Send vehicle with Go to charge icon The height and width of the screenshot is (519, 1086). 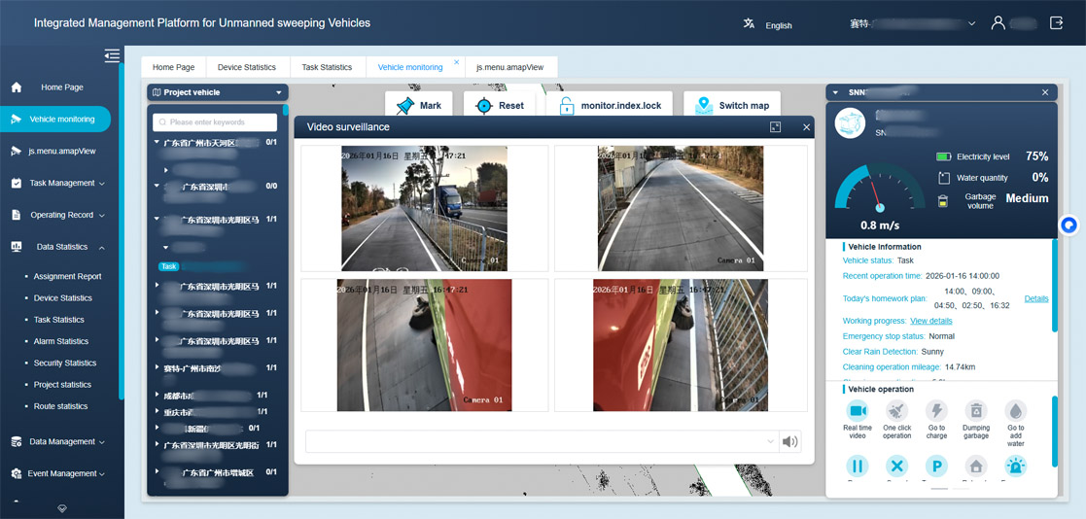coord(936,411)
